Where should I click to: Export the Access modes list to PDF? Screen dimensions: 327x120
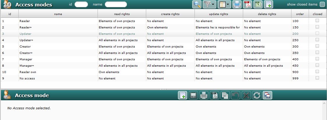(248, 4)
